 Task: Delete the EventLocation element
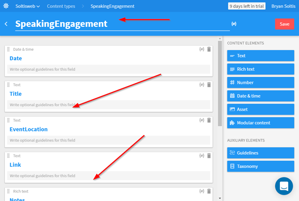pos(209,120)
